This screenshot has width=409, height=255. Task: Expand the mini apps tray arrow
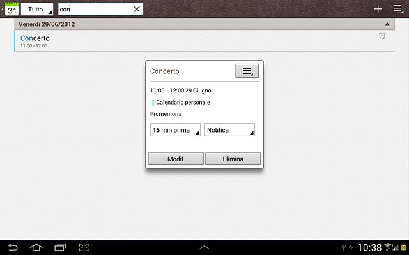click(x=204, y=247)
